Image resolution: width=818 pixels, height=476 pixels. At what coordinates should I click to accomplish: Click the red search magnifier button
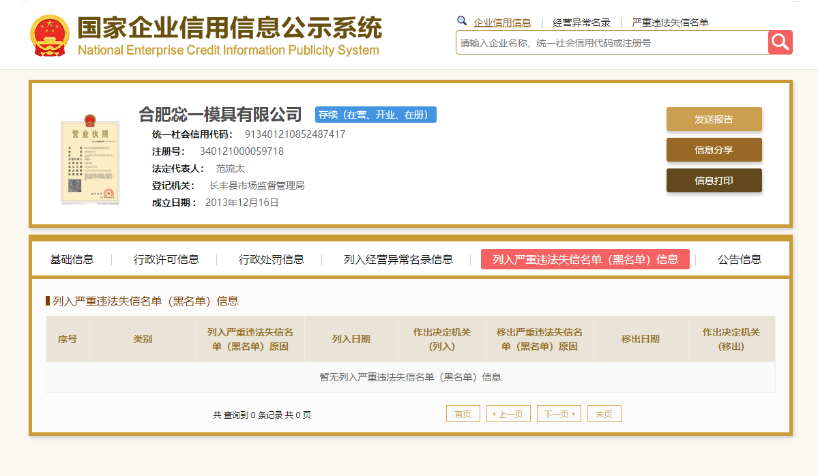tap(780, 42)
